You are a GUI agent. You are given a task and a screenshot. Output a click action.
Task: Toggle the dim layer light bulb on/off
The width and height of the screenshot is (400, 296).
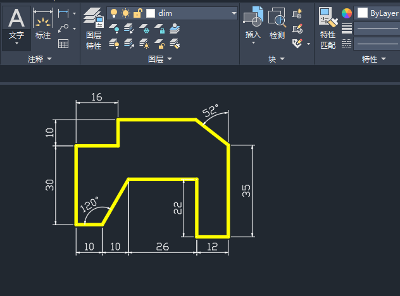[114, 13]
